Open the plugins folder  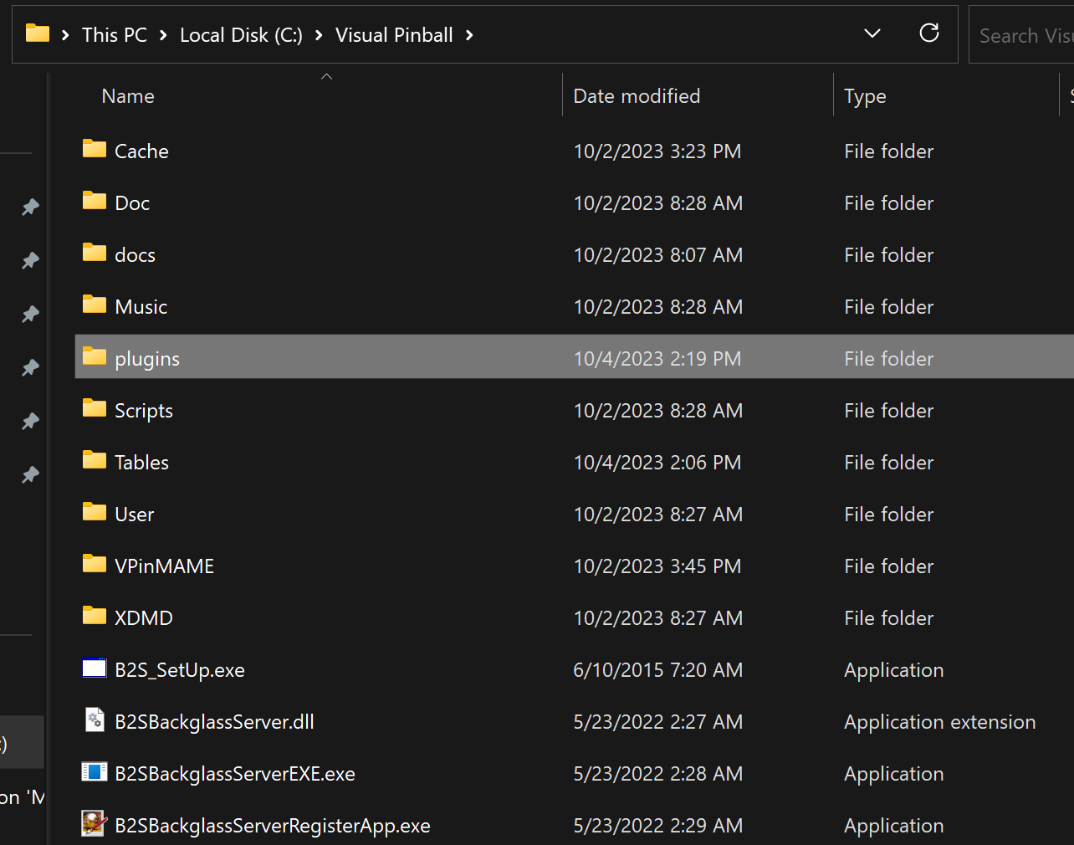click(x=147, y=358)
